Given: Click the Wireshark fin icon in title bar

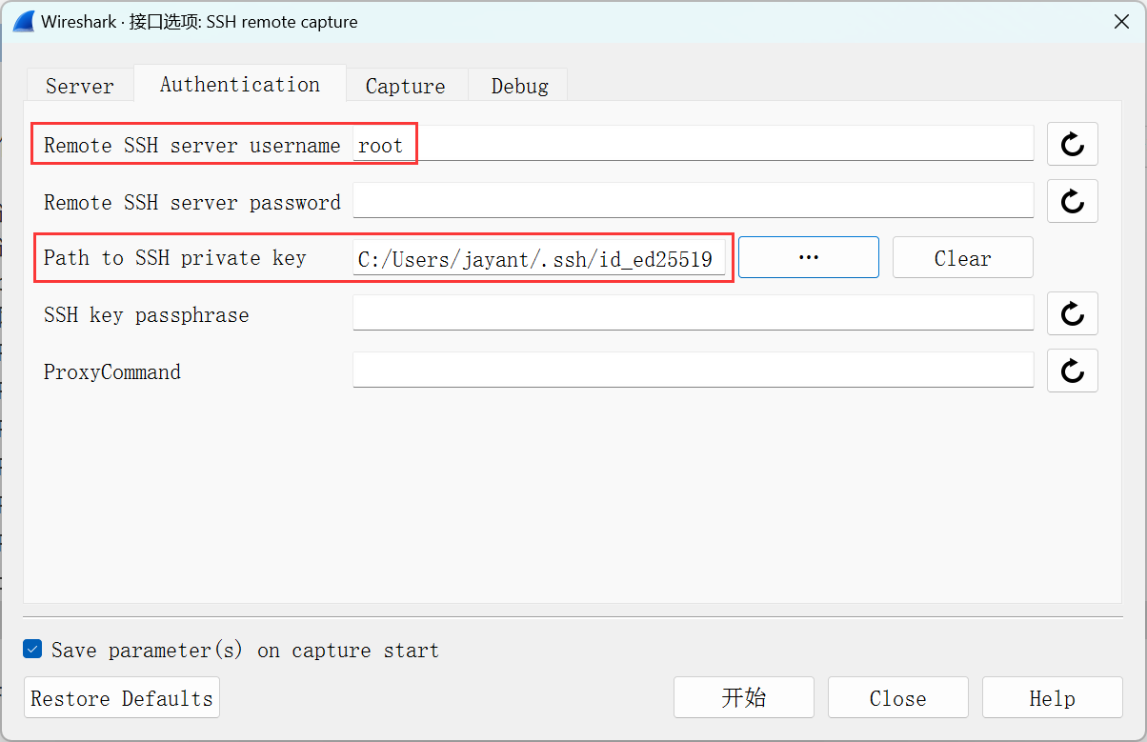Looking at the screenshot, I should (x=23, y=22).
